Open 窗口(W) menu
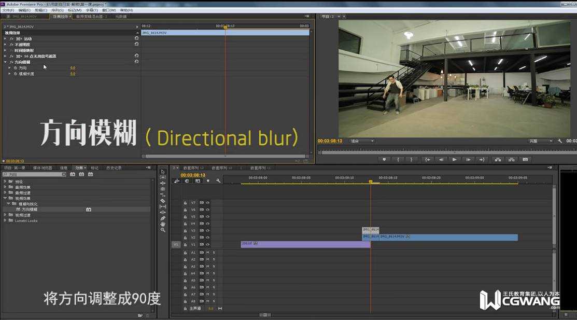 pyautogui.click(x=108, y=10)
